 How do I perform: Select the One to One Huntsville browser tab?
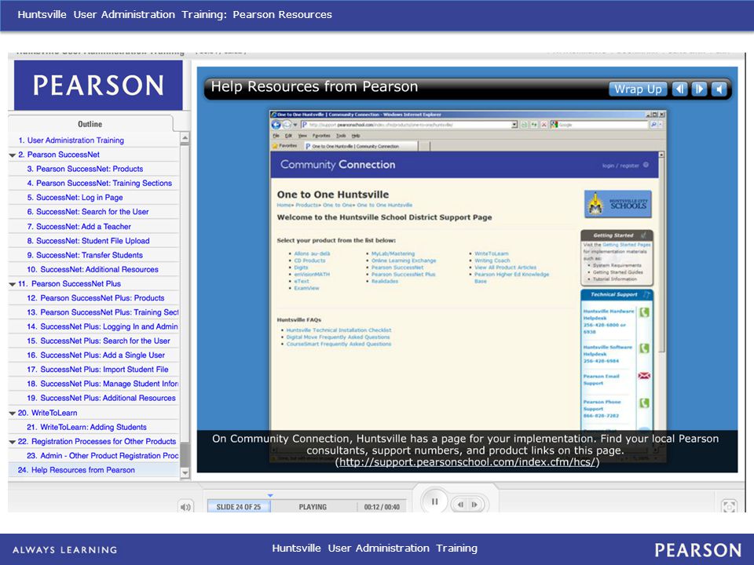point(361,146)
